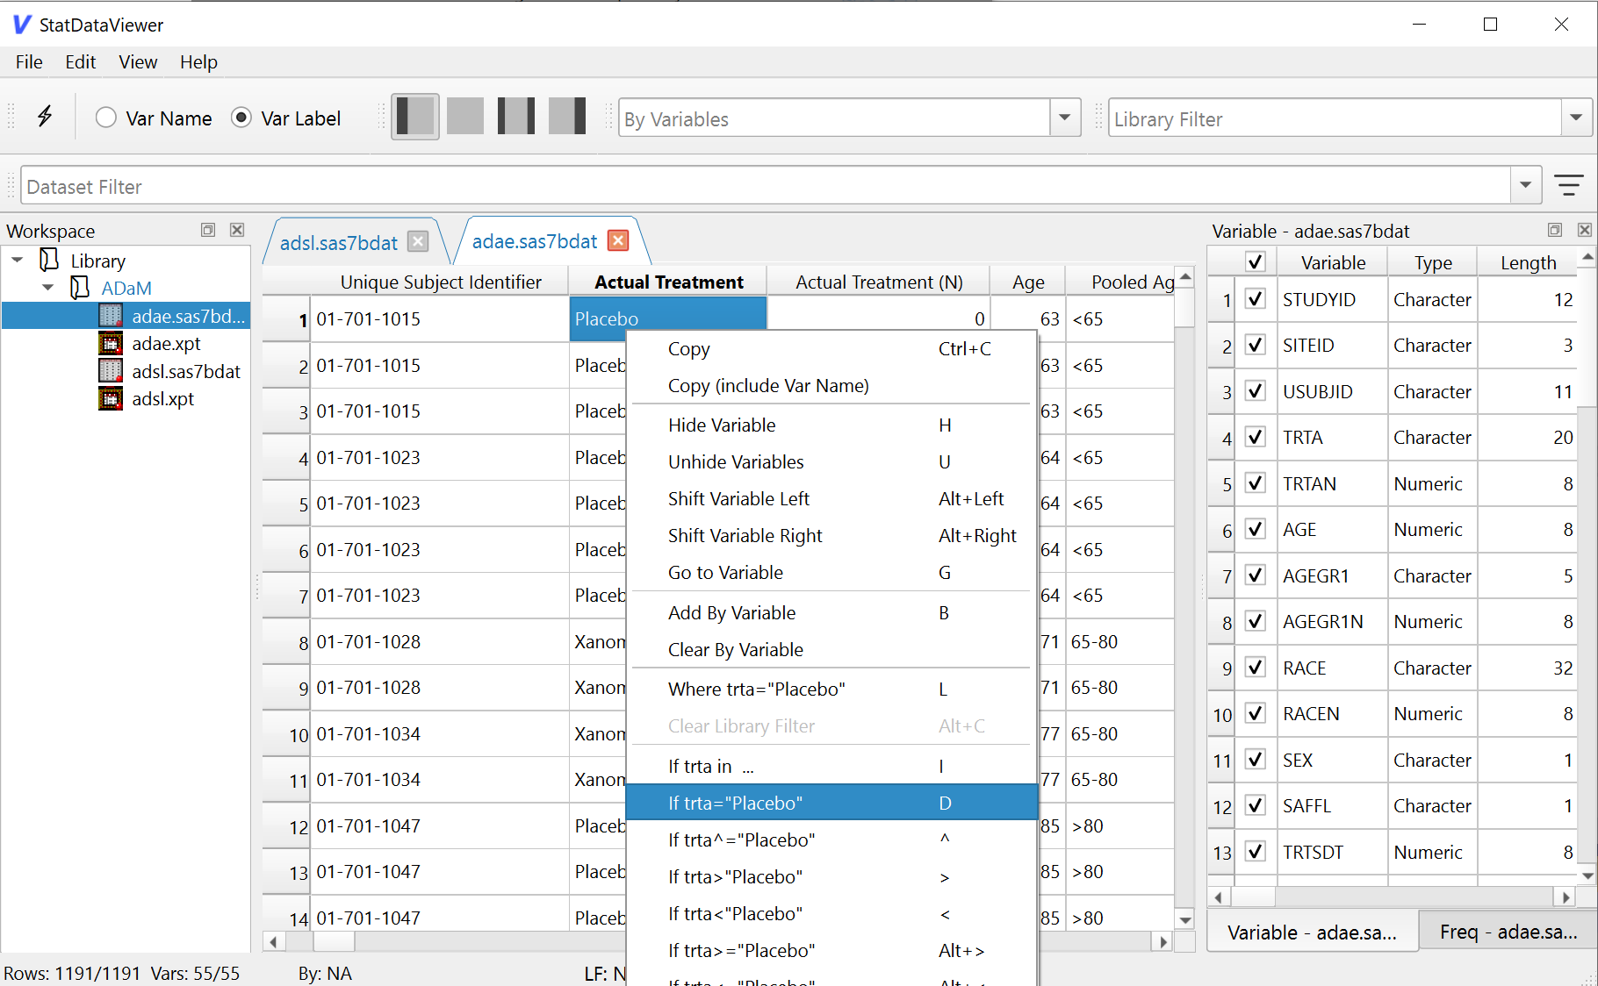Close the Variable panel
Image resolution: width=1598 pixels, height=986 pixels.
[x=1584, y=230]
